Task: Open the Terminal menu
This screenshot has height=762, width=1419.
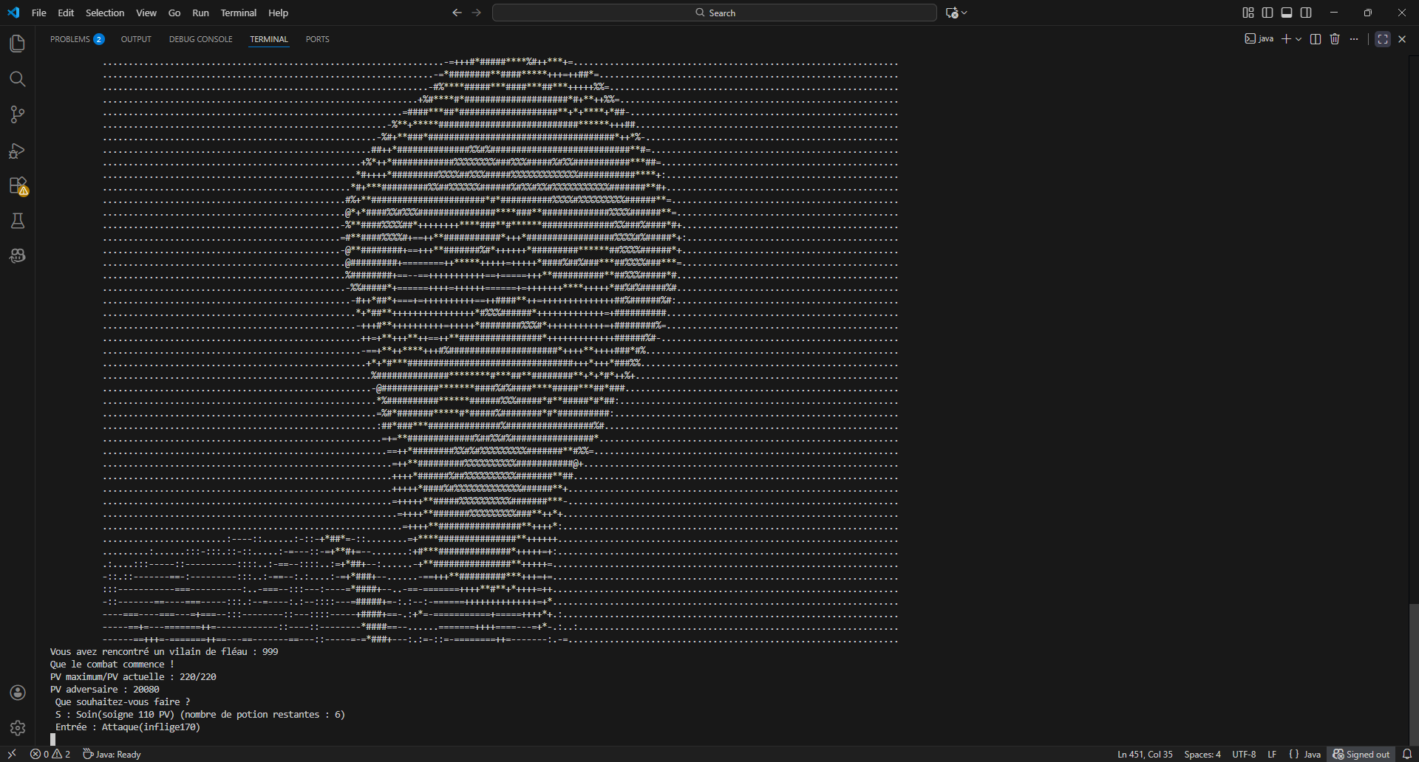Action: 239,13
